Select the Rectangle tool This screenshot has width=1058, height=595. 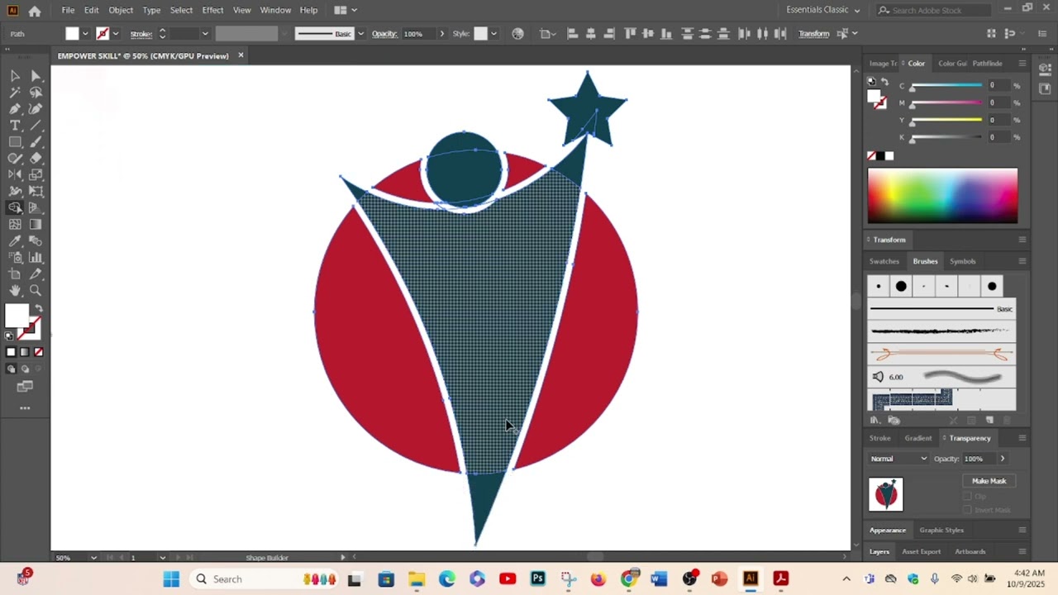pyautogui.click(x=15, y=142)
